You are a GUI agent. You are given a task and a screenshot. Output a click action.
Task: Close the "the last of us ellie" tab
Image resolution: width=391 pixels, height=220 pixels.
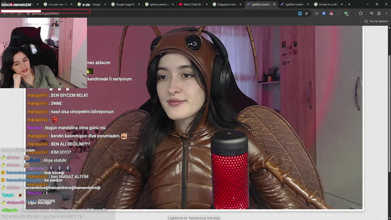342,4
